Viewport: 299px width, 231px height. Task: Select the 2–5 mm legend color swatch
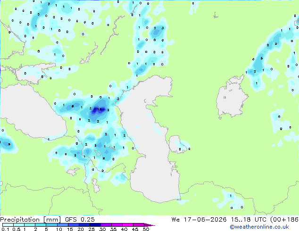coord(41,225)
